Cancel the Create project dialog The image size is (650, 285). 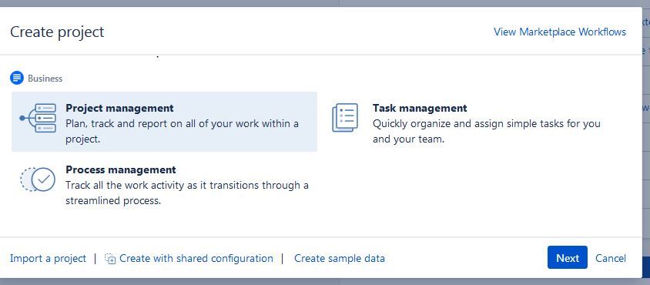[x=611, y=258]
